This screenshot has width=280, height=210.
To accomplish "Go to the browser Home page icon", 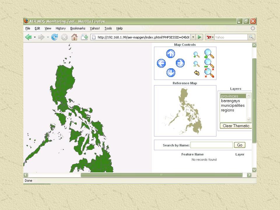I will tap(74, 37).
